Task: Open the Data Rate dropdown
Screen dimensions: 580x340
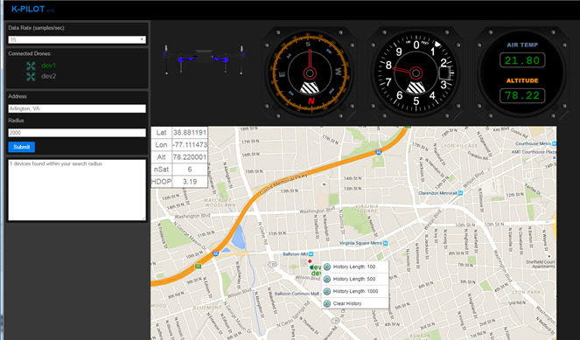Action: [x=77, y=39]
